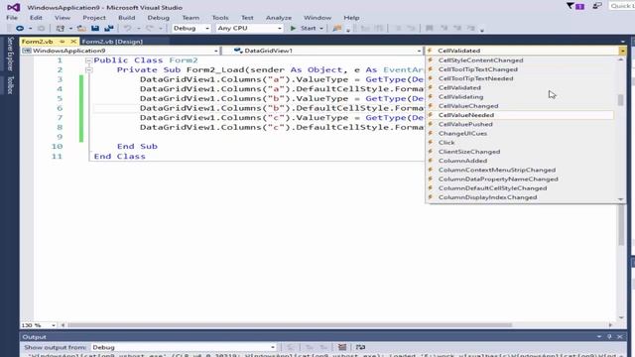635x357 pixels.
Task: Select CellValueChanged event
Action: (468, 106)
